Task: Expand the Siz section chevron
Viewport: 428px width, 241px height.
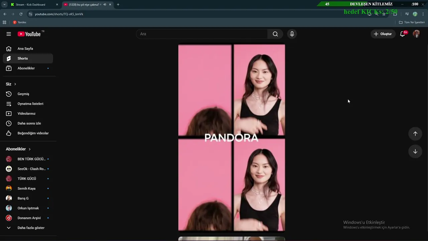Action: point(15,84)
